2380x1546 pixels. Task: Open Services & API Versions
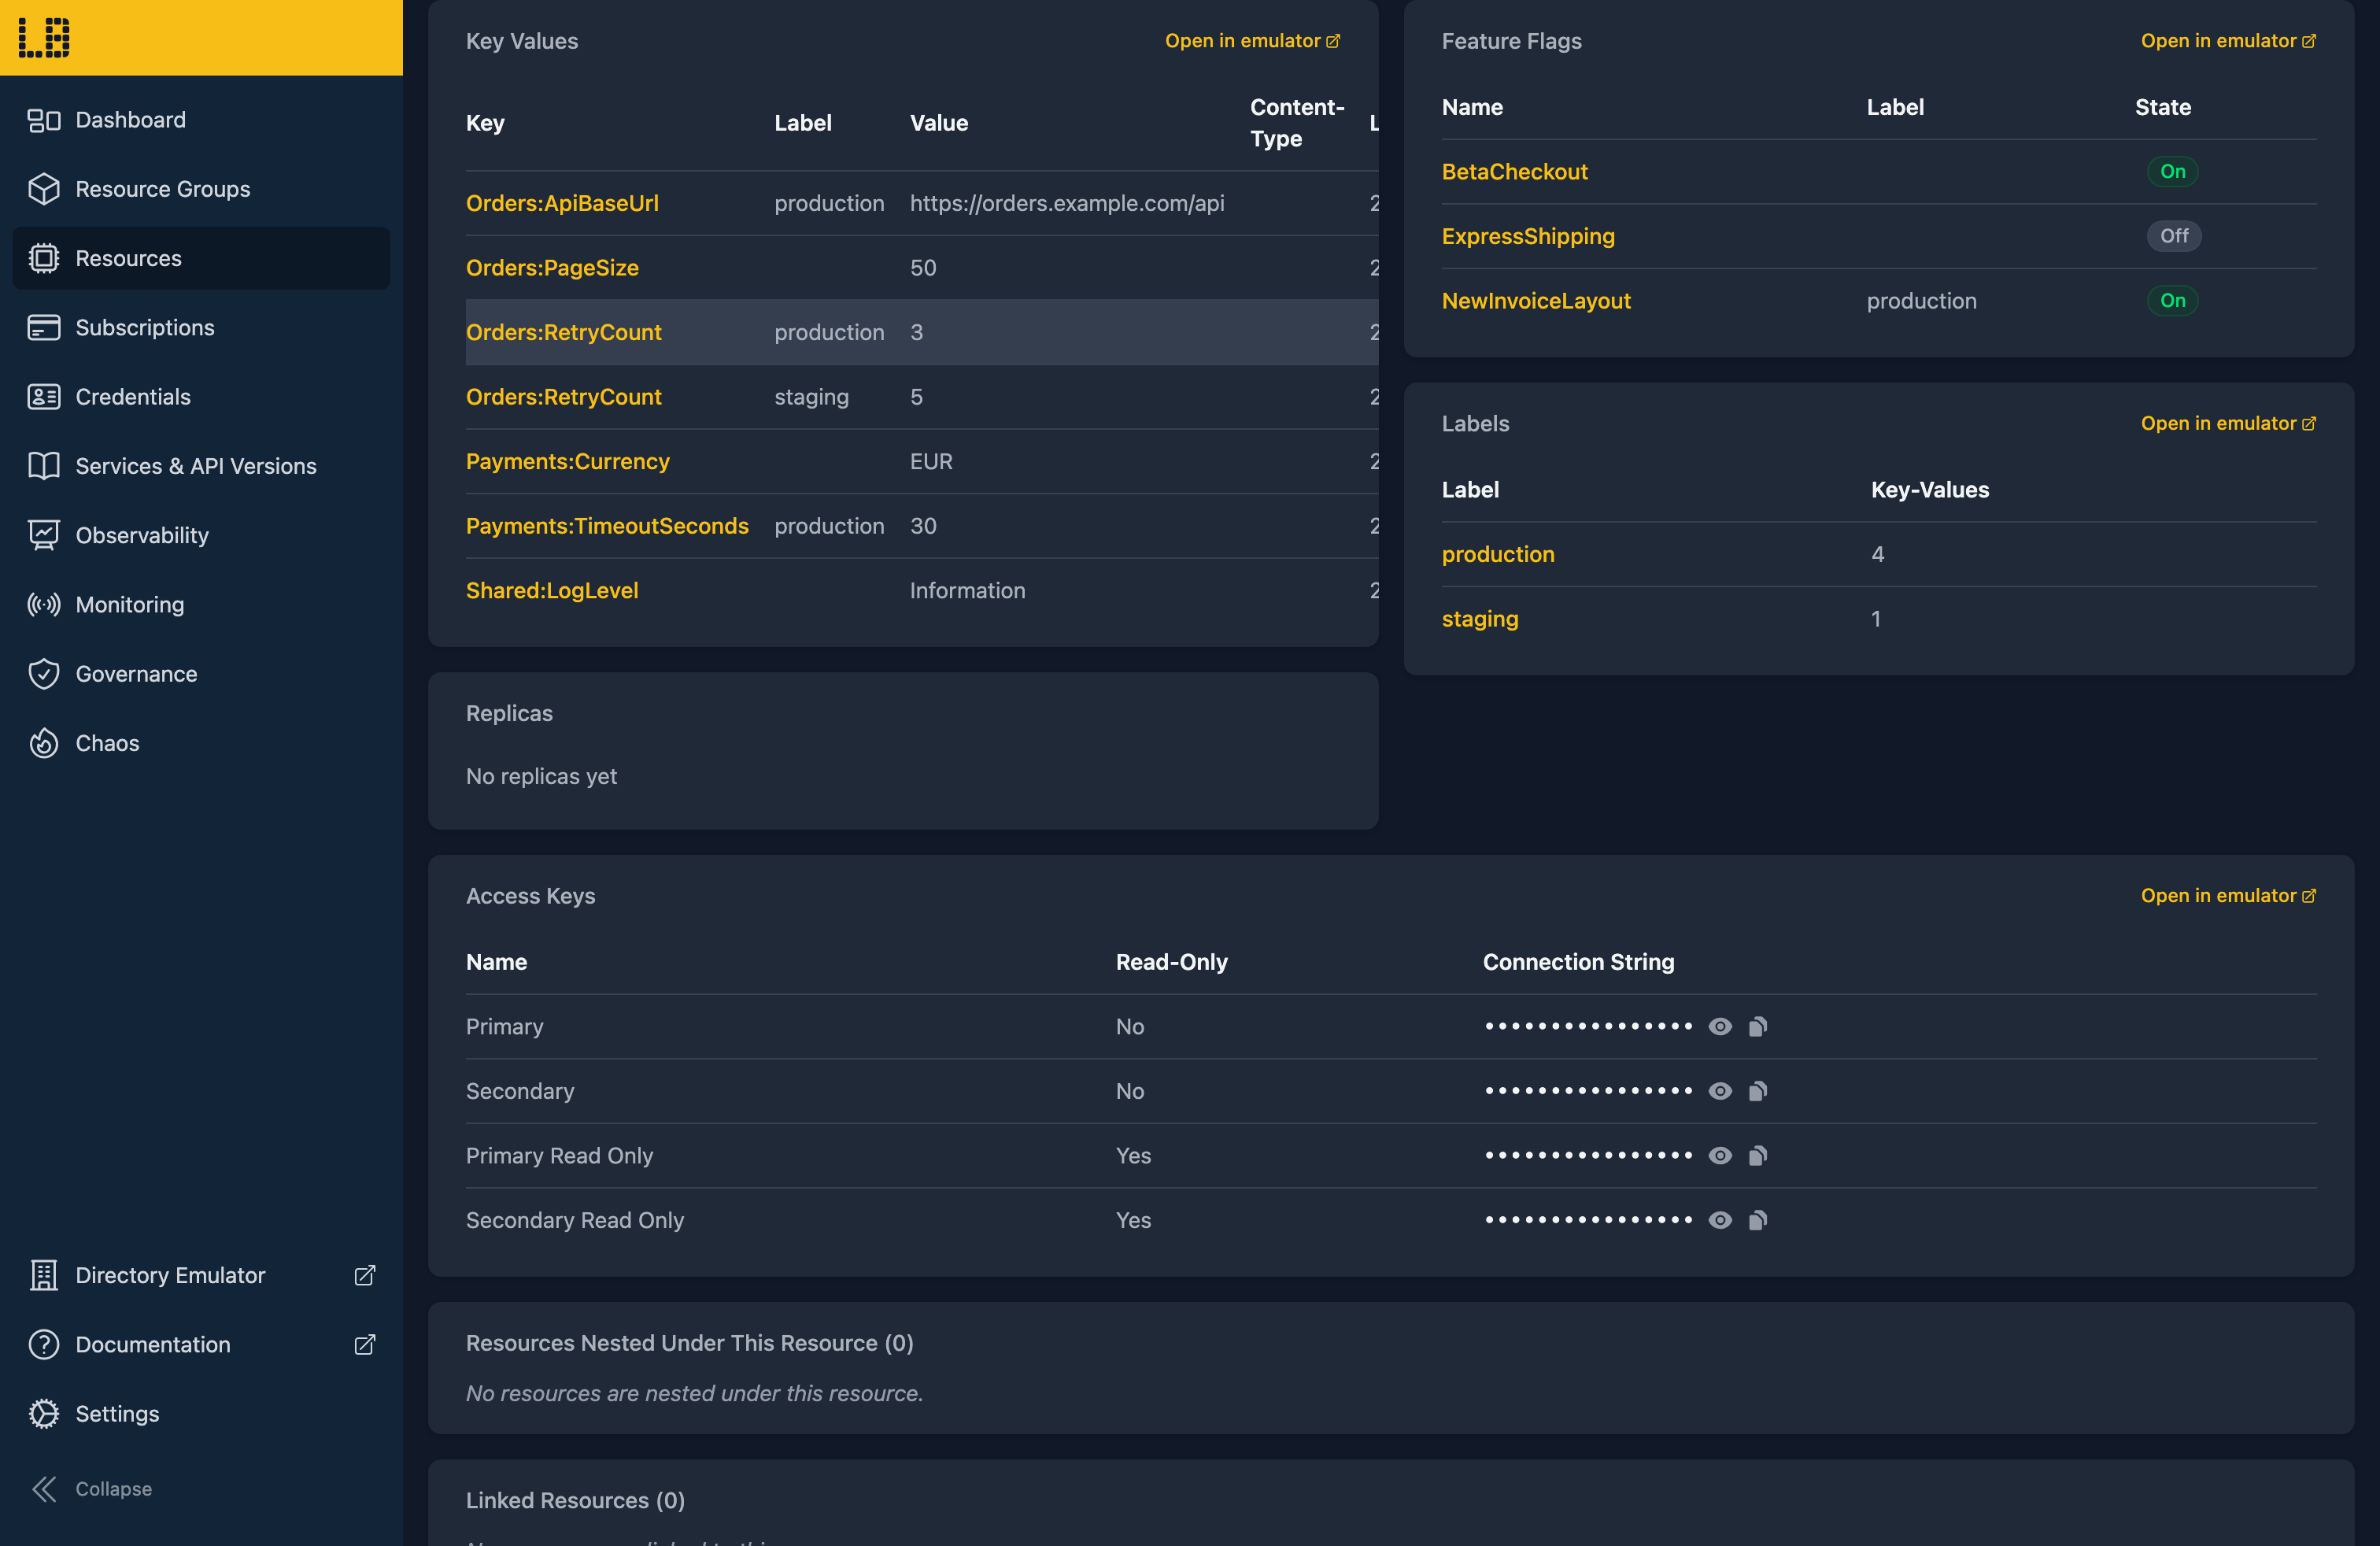point(201,466)
